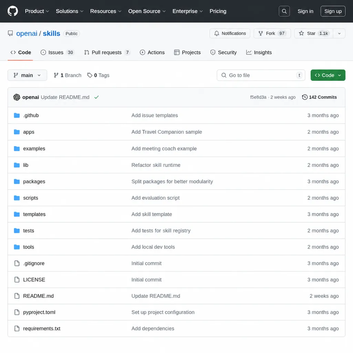Click file icon beside requirements.txt
Screen dimensions: 353x353
pos(17,329)
